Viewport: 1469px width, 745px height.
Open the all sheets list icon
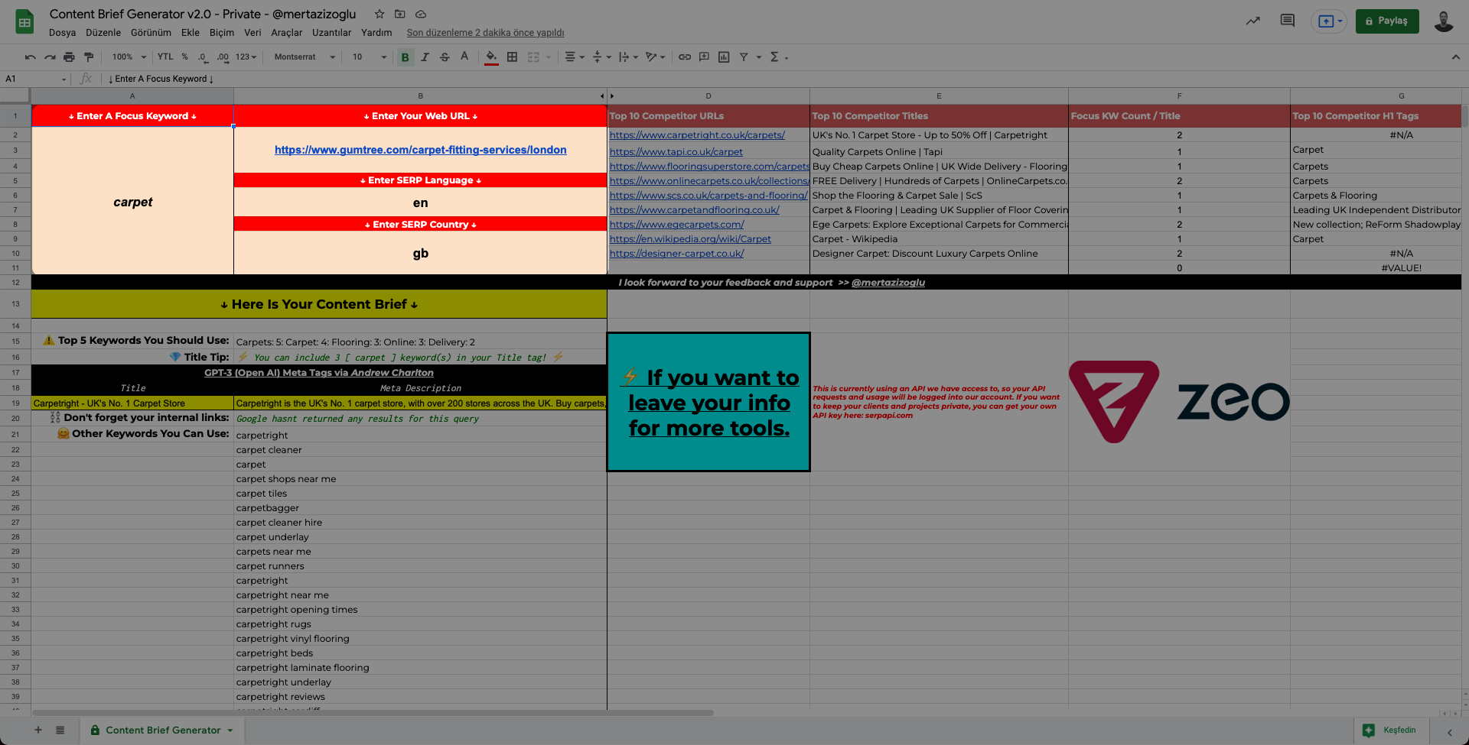pos(60,730)
